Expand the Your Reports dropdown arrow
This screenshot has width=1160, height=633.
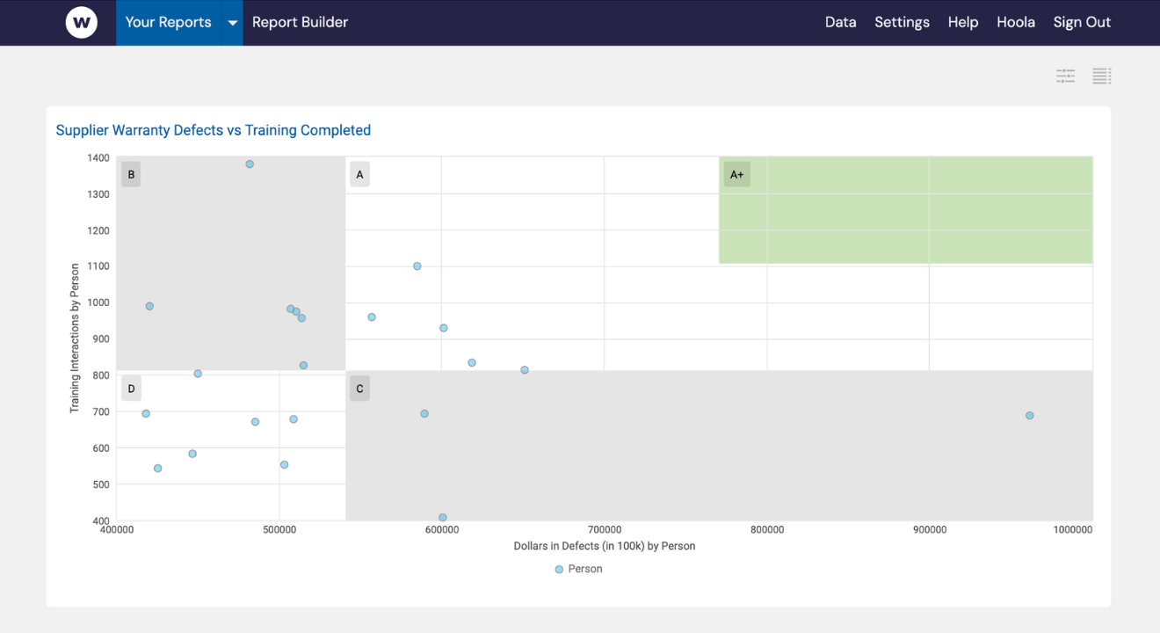[230, 22]
